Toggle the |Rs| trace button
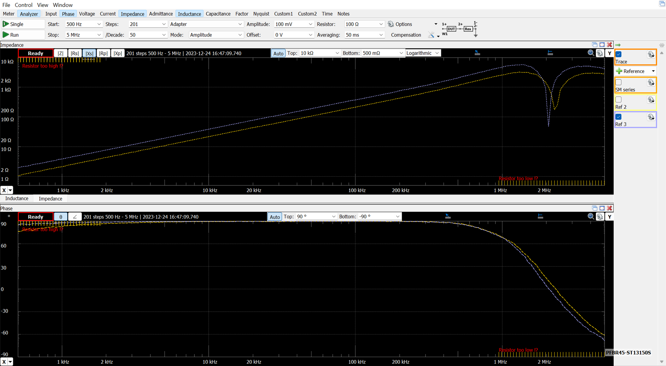Screen dimensions: 666x366 75,53
